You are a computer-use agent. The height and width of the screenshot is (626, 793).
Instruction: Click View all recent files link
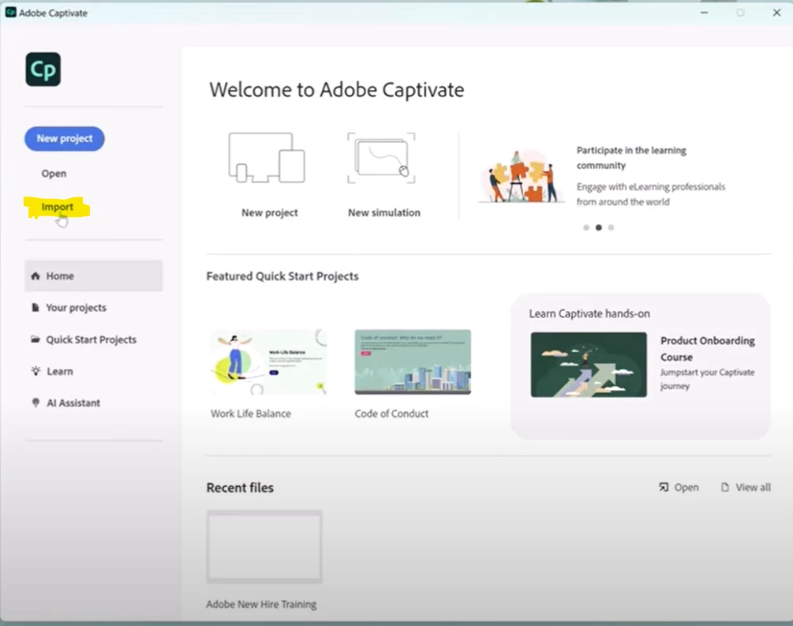click(x=753, y=487)
